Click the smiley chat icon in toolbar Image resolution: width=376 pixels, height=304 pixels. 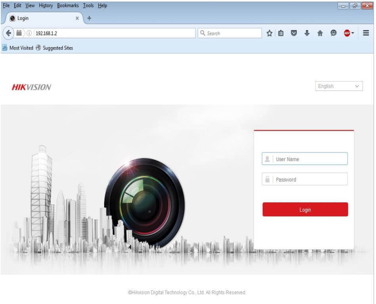[x=334, y=33]
